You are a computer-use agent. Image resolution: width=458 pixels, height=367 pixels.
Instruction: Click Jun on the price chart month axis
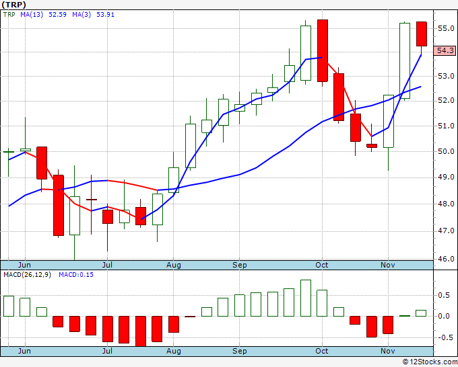point(24,265)
